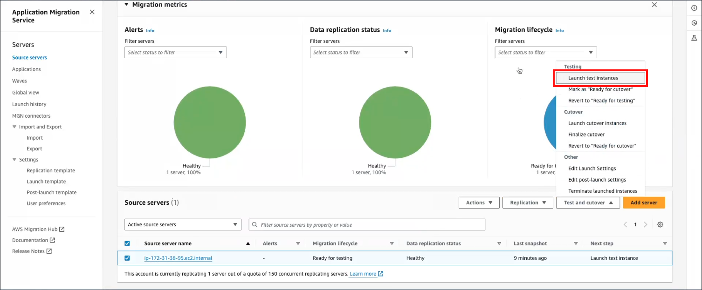Open Data replication status filter dropdown
The image size is (702, 290).
(x=361, y=53)
